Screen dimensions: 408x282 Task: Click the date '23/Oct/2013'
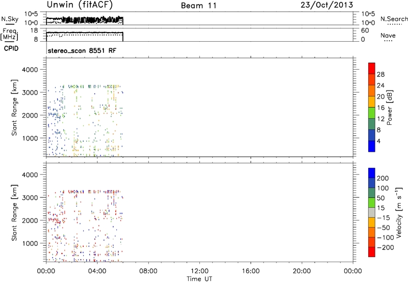327,5
